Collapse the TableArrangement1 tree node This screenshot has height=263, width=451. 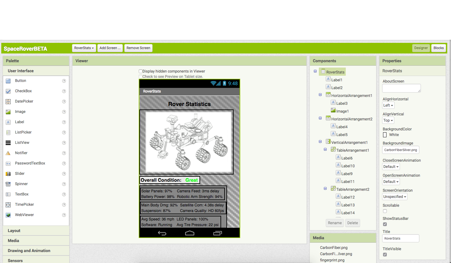click(x=325, y=149)
